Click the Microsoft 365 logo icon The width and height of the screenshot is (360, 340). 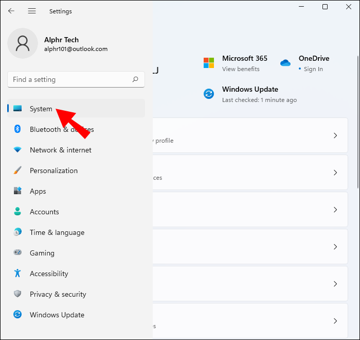[209, 63]
